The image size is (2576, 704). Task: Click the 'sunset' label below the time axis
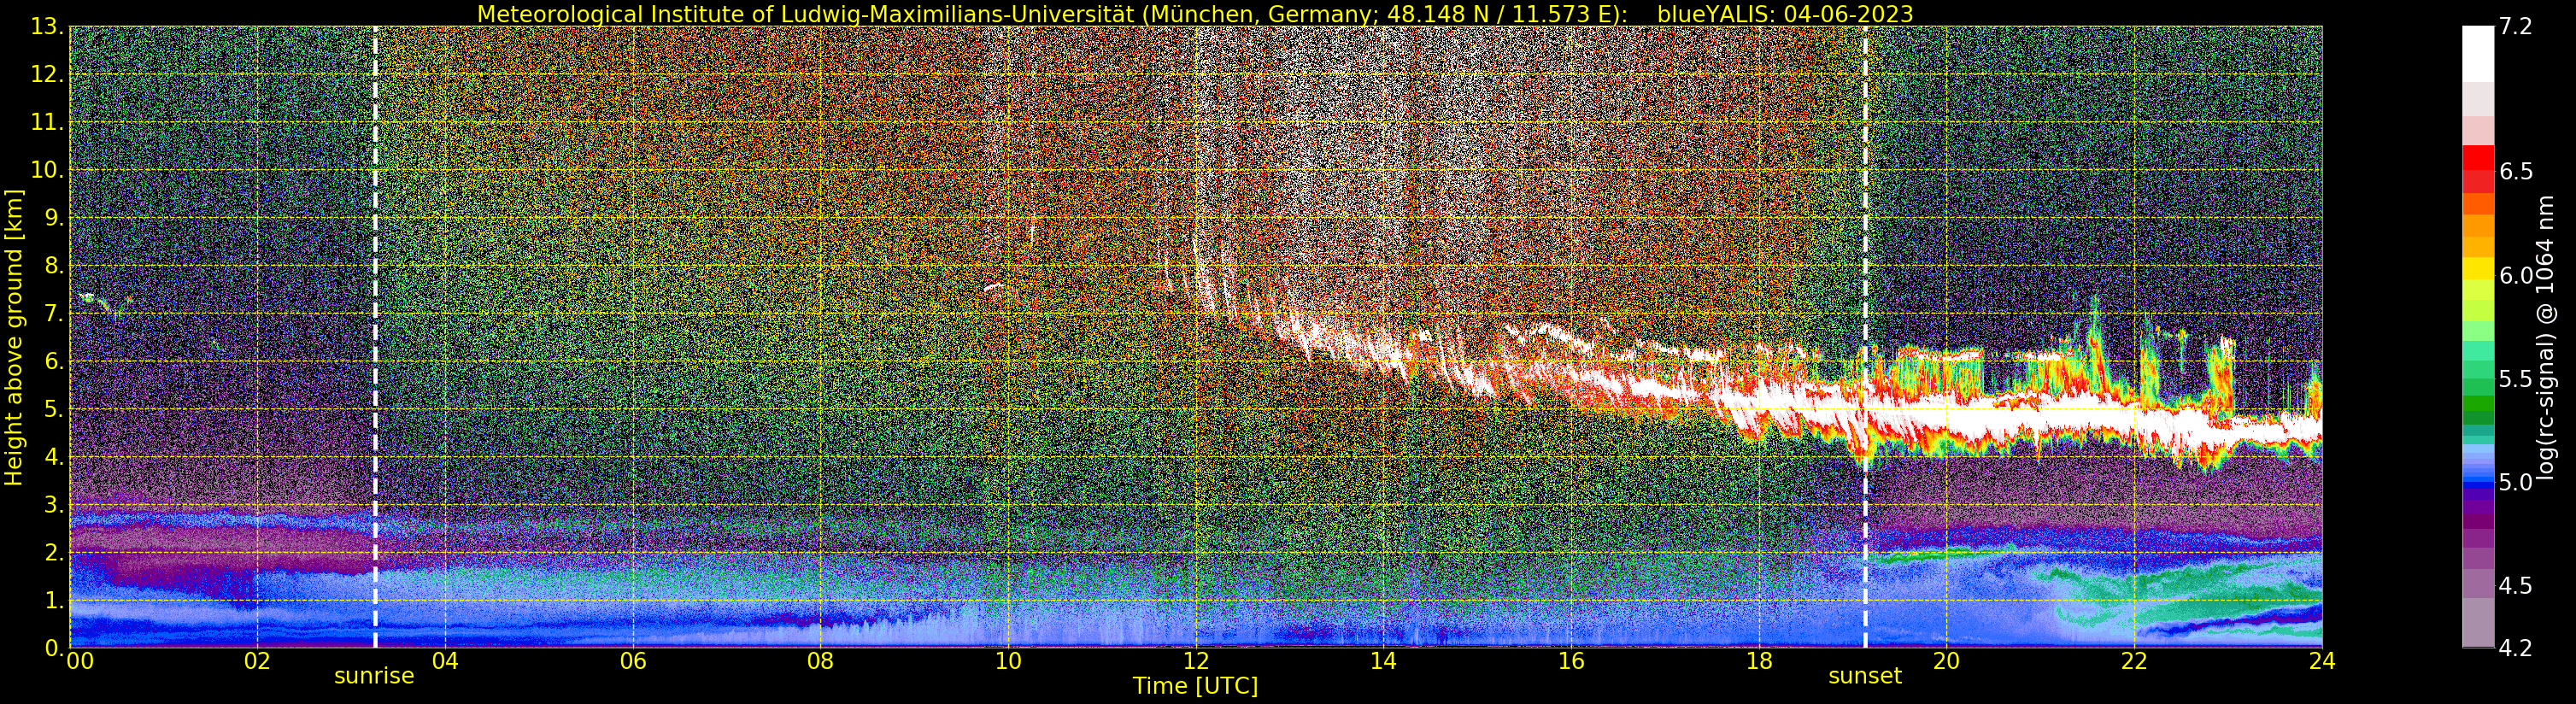[1865, 676]
